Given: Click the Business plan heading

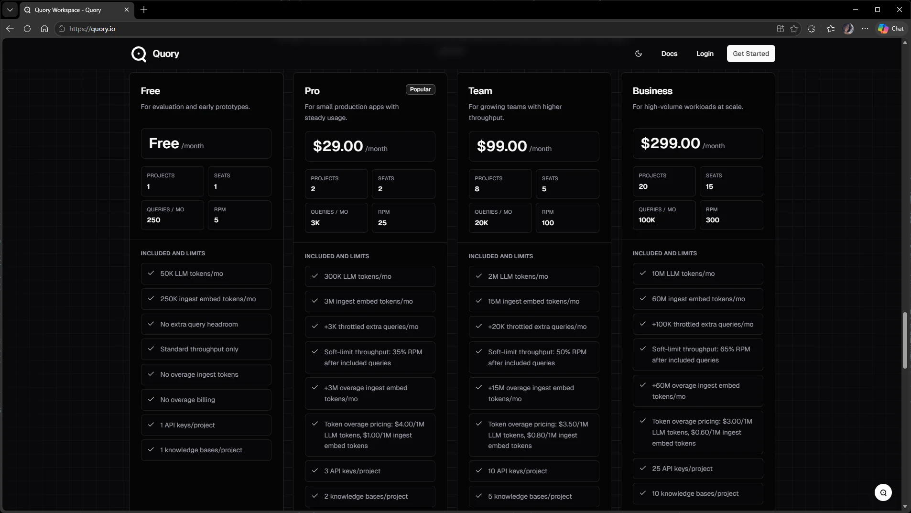Looking at the screenshot, I should (652, 91).
